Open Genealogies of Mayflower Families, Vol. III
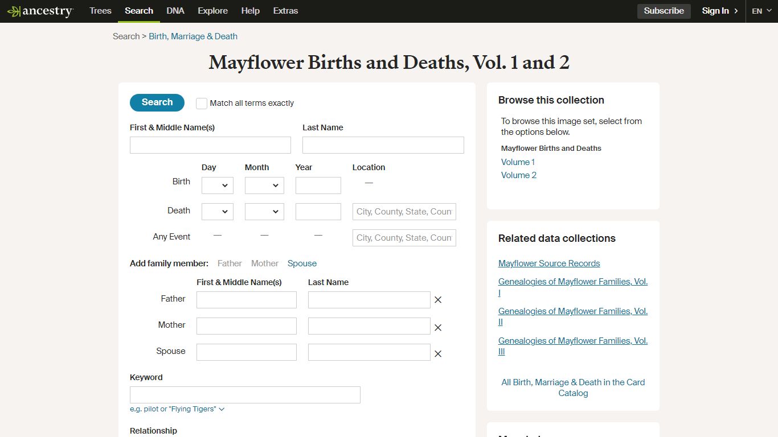 (573, 347)
